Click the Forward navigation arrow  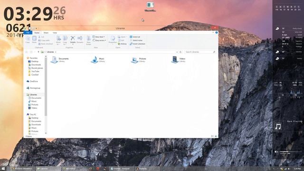click(x=31, y=52)
